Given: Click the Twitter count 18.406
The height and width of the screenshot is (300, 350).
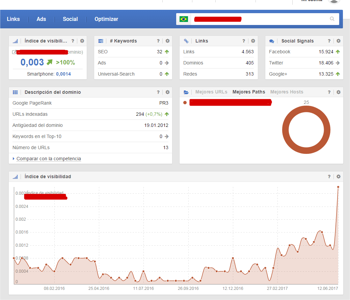Looking at the screenshot, I should coord(326,63).
